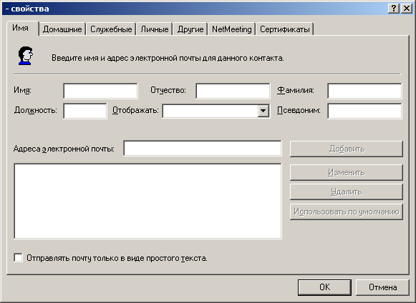Screen dimensions: 416x303
Task: Click the Псевдоним text field
Action: 364,111
